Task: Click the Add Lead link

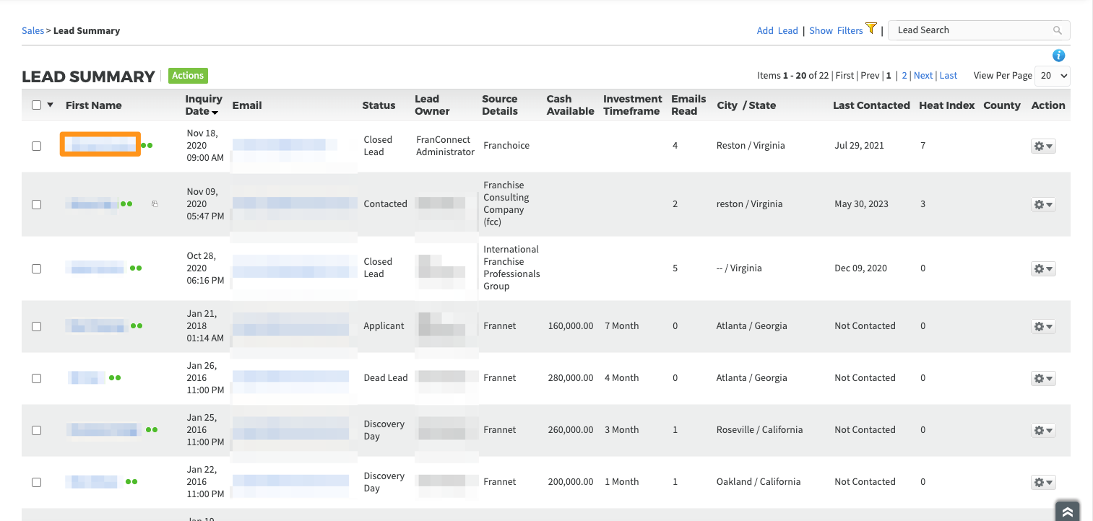Action: click(777, 30)
